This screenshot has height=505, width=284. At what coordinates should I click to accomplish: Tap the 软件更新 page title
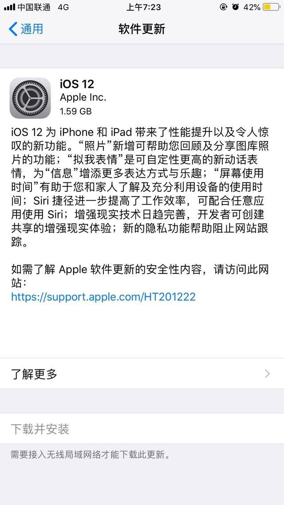click(x=142, y=29)
